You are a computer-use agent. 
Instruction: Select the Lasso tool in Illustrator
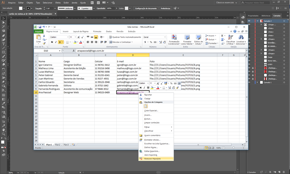tap(3, 31)
